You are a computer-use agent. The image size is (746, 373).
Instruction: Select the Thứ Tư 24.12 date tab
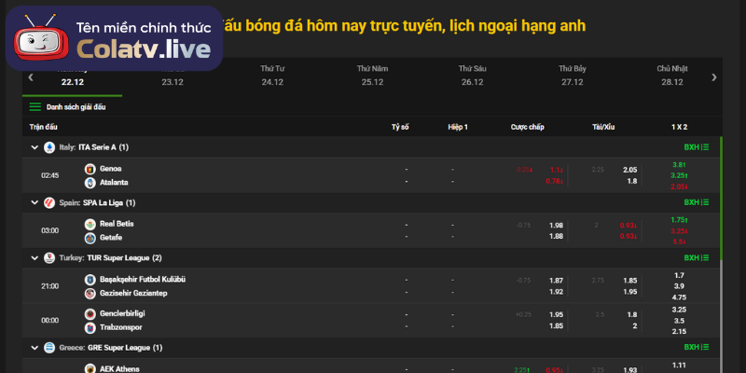click(272, 76)
